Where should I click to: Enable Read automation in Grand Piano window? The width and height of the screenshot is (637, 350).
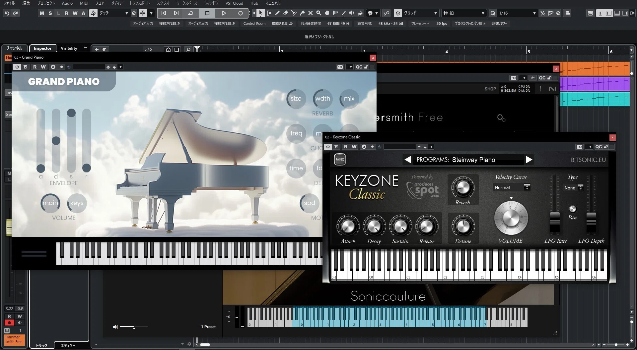point(35,67)
